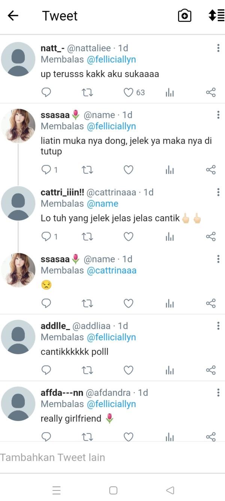
Task: Like addlle_'s "cantikkkkkk polll" reply
Action: tap(129, 370)
